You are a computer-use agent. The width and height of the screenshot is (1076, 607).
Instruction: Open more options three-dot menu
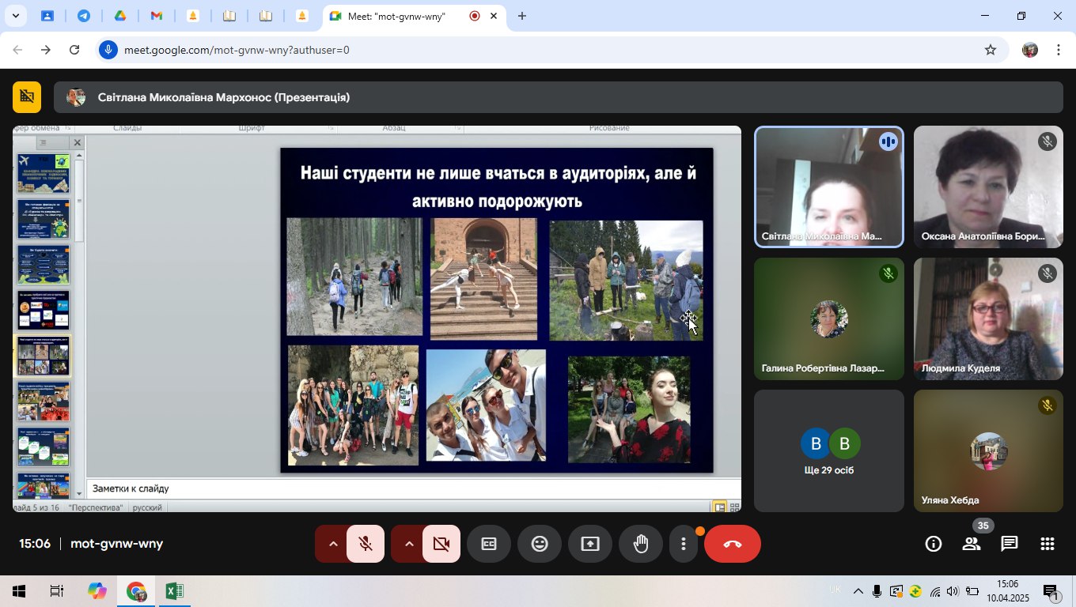pos(684,544)
